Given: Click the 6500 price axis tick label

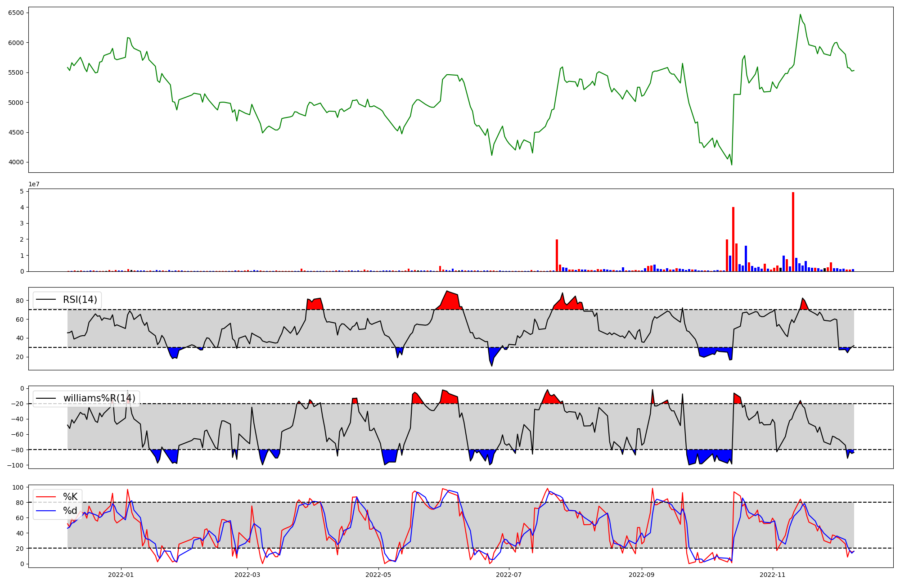Looking at the screenshot, I should click(x=16, y=13).
